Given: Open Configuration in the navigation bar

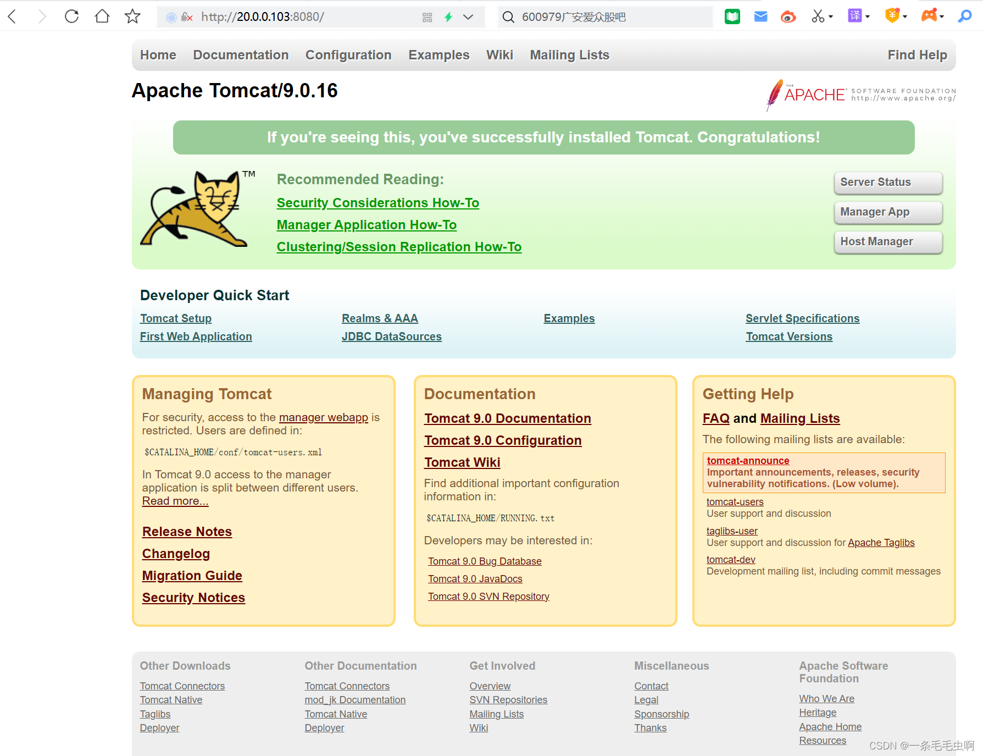Looking at the screenshot, I should [x=348, y=55].
